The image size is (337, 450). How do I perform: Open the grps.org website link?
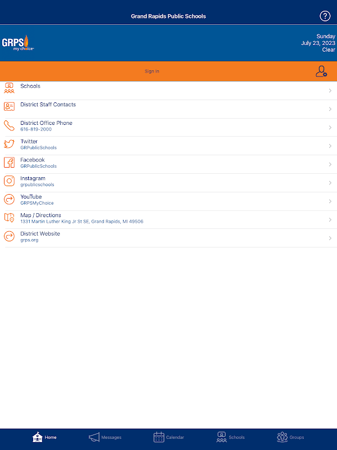pos(29,240)
